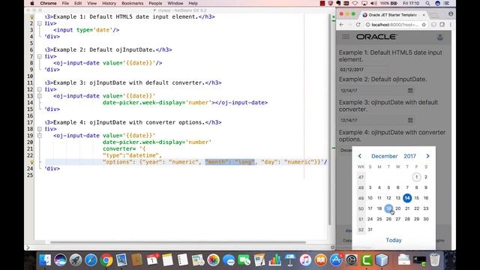The image size is (480, 270).
Task: Open the calendar icon for Example 2
Action: [410, 90]
